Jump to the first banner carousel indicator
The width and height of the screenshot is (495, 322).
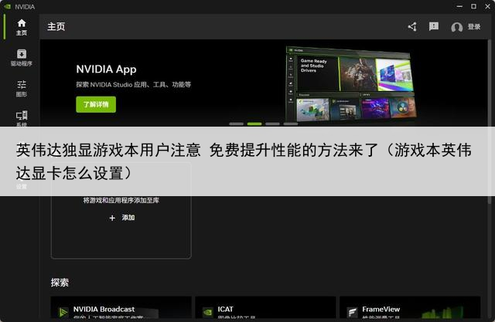click(236, 124)
